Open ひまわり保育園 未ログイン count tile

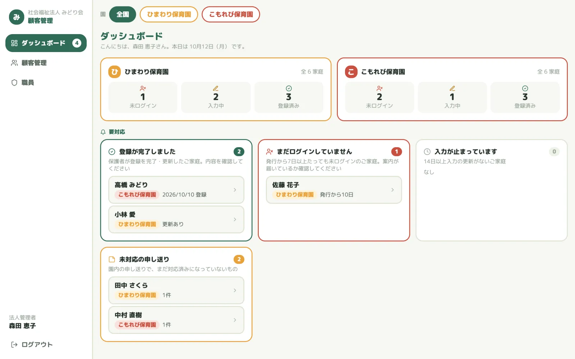tap(143, 98)
